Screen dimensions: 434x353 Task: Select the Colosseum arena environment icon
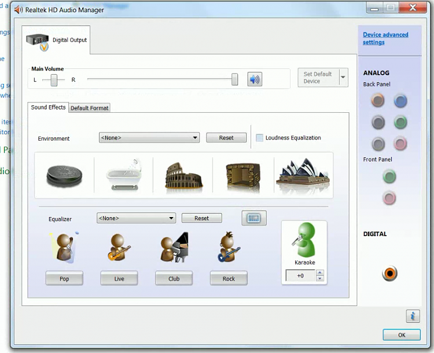184,176
